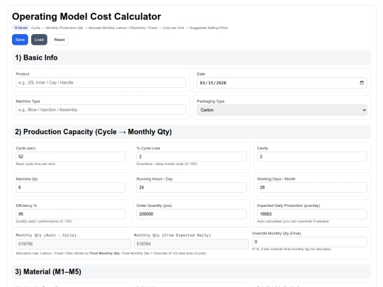The width and height of the screenshot is (383, 287).
Task: Click the '1) Basic Info' section header
Action: coord(191,58)
